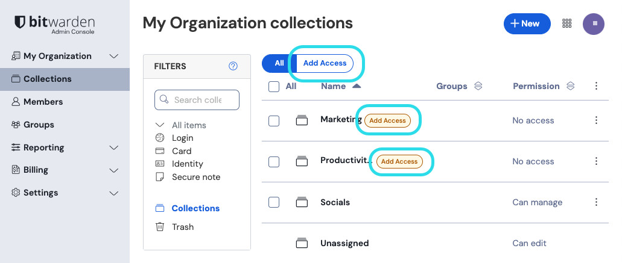Check the Marketing collection checkbox
The height and width of the screenshot is (263, 622).
(274, 120)
